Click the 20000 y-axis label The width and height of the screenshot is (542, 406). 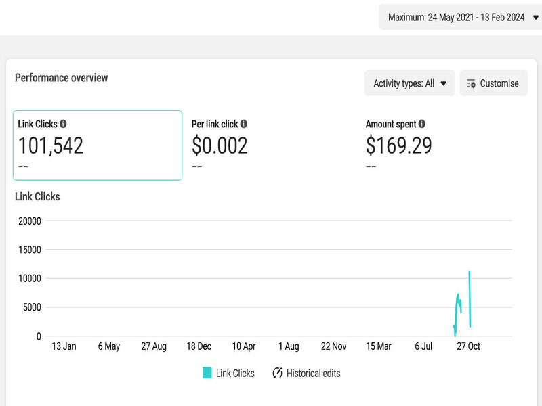coord(28,221)
